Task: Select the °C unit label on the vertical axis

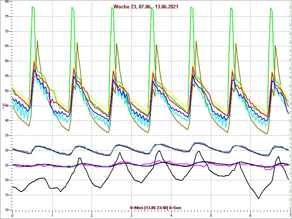Action: [3, 106]
